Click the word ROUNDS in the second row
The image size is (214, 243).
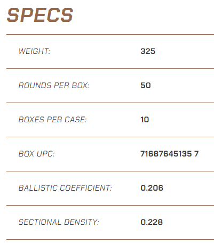click(x=35, y=85)
